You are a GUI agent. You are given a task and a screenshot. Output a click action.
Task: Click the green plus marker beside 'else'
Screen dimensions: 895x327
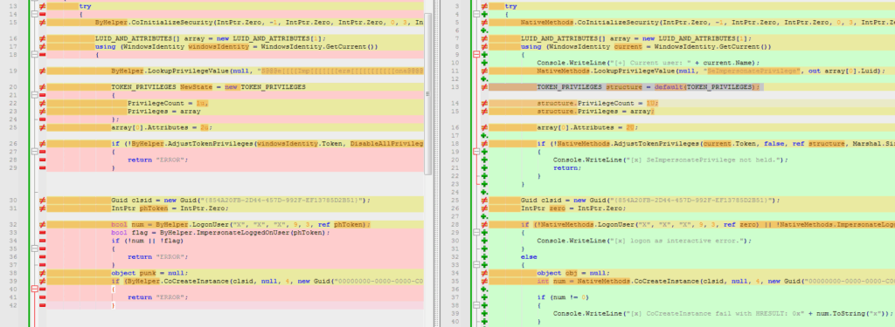[x=484, y=257]
